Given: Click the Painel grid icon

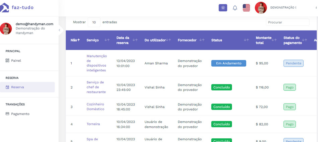Looking at the screenshot, I should tap(7, 61).
